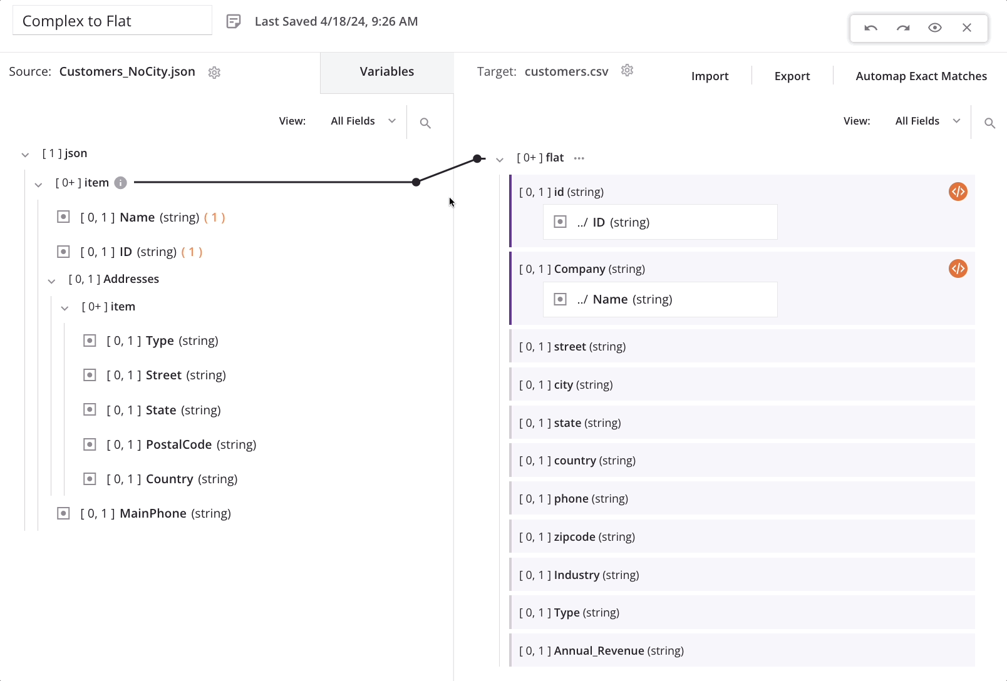This screenshot has height=681, width=1007.
Task: Collapse the flat node in target tree
Action: [x=500, y=159]
